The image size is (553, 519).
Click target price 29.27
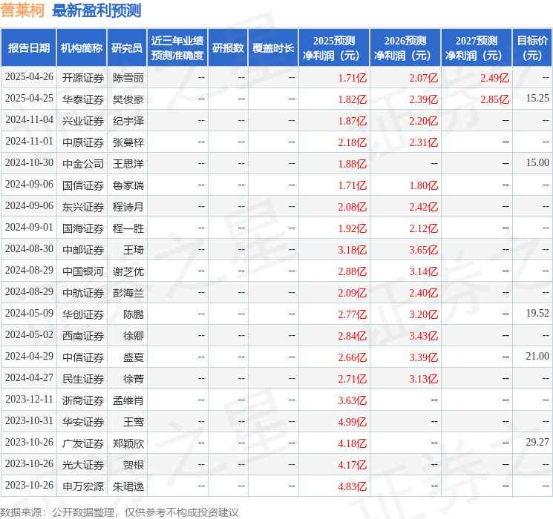pos(537,442)
